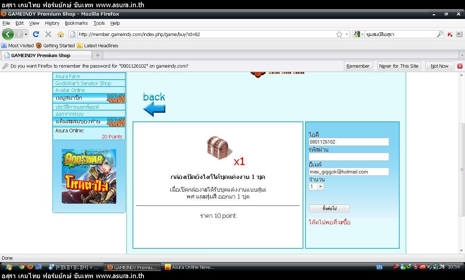Bookmark this page with the star
465x280 pixels.
[x=339, y=34]
